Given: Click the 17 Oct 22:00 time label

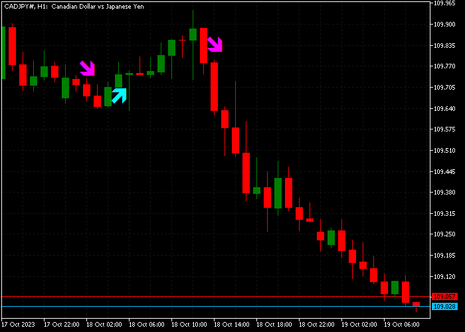Looking at the screenshot, I should [x=61, y=325].
